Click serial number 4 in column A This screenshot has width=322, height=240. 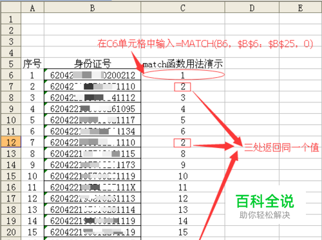(32, 109)
